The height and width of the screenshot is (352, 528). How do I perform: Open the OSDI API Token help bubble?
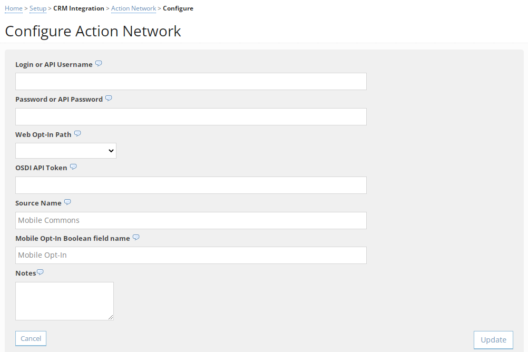[73, 167]
